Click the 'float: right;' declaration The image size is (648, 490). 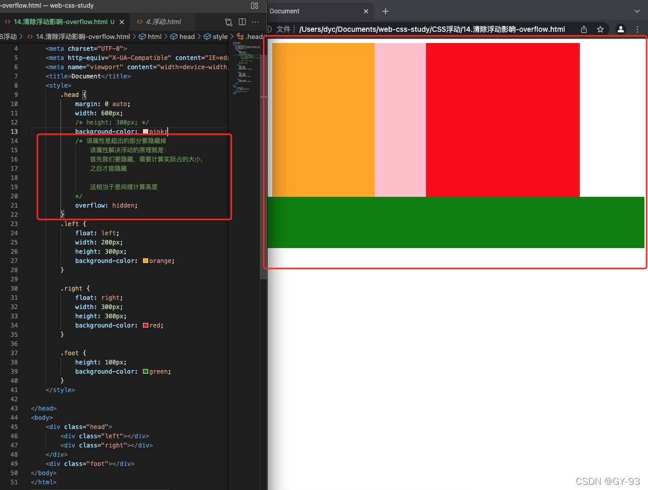tap(99, 298)
